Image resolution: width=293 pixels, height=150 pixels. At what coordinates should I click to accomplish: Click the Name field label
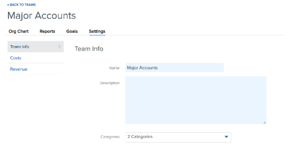point(114,68)
